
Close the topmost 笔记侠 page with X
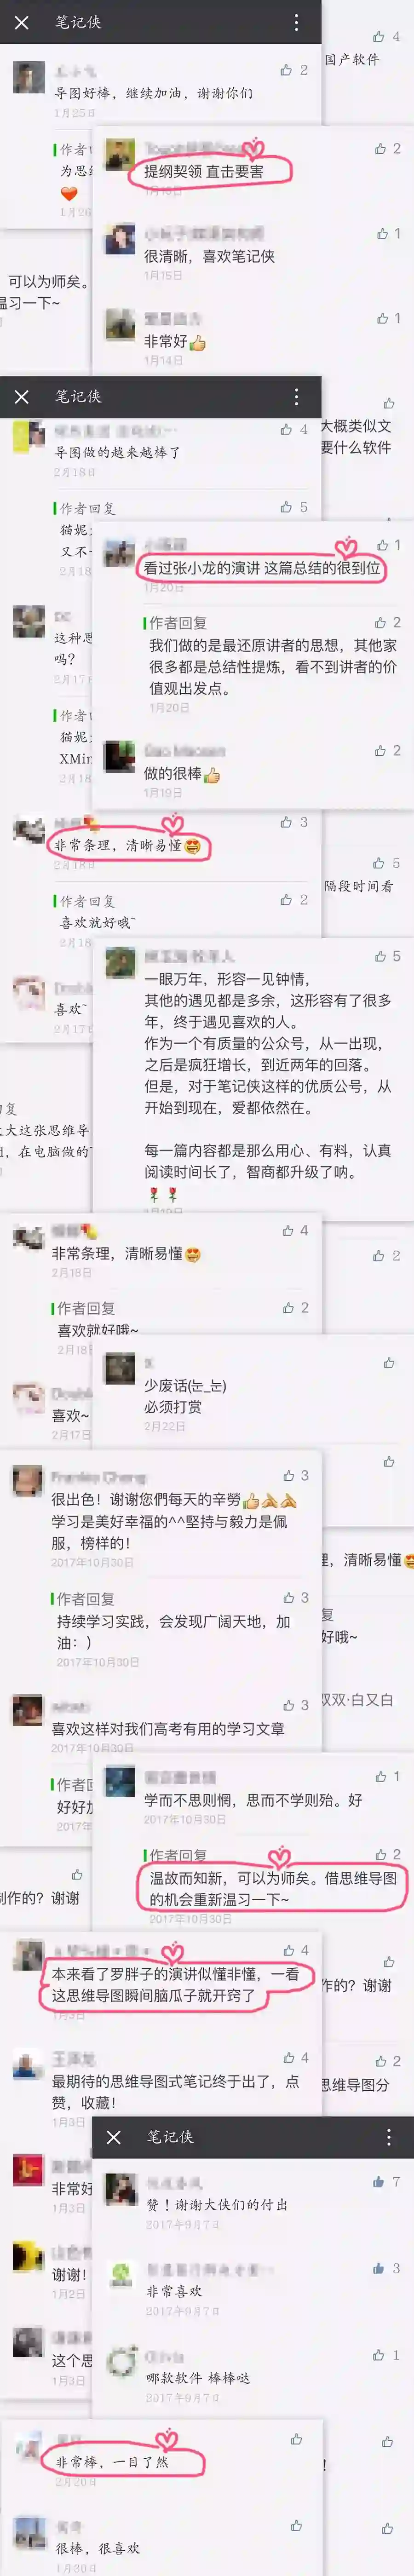(x=22, y=22)
